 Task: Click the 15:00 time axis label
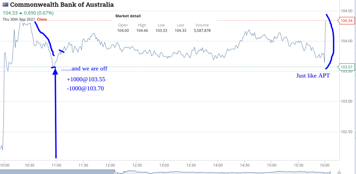coord(271,165)
